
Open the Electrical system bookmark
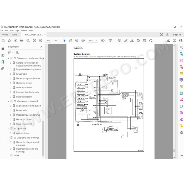[x=24, y=97]
